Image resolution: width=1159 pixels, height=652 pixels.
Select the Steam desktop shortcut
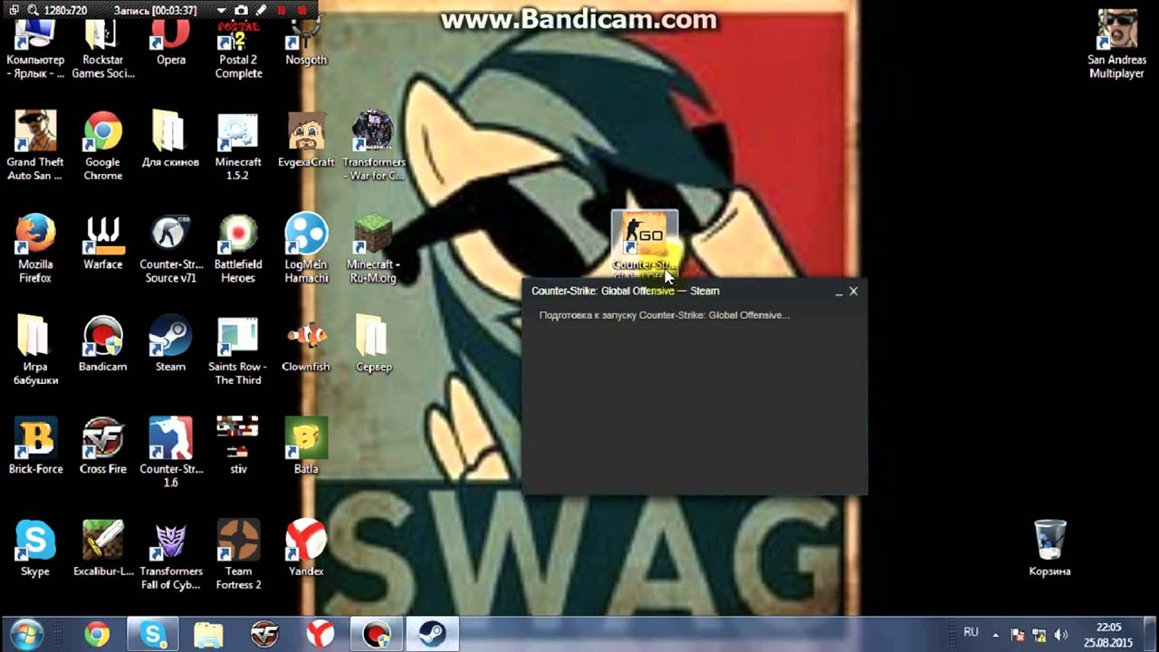click(170, 344)
